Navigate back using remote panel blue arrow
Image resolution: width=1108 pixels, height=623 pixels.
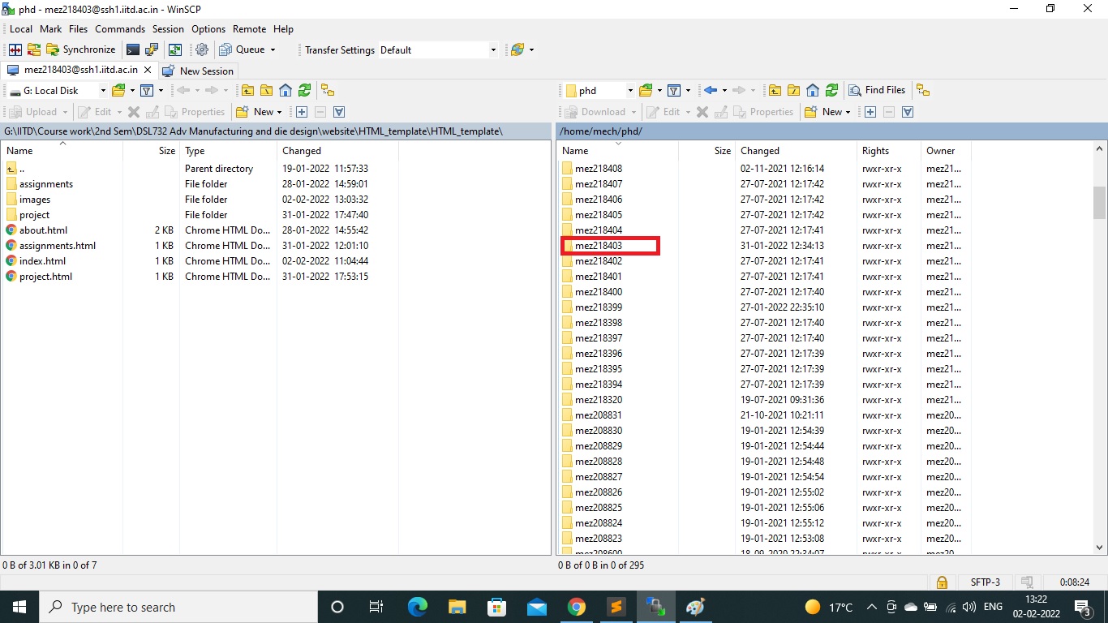click(x=711, y=90)
